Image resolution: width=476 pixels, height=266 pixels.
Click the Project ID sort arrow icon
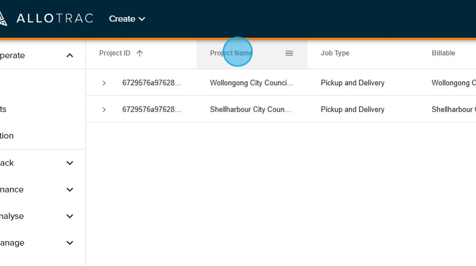pyautogui.click(x=139, y=53)
